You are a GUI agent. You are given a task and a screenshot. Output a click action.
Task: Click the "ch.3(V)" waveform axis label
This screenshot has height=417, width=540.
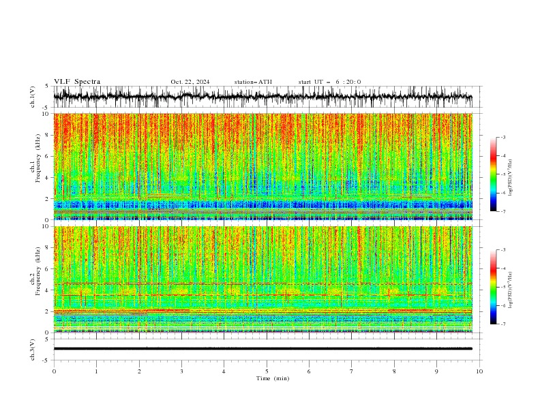(x=33, y=350)
